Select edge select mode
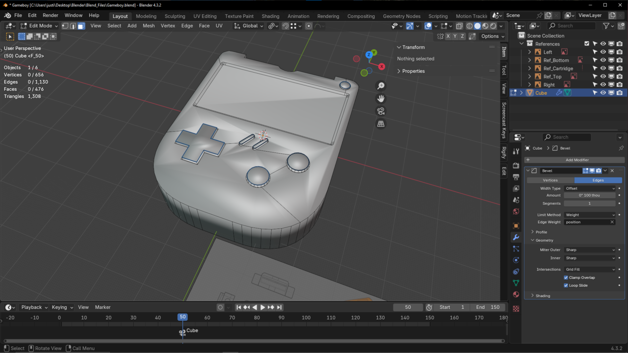 73,26
